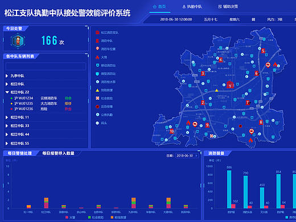Click squadron marker 4 on the map
The height and width of the screenshot is (222, 296).
220,60
